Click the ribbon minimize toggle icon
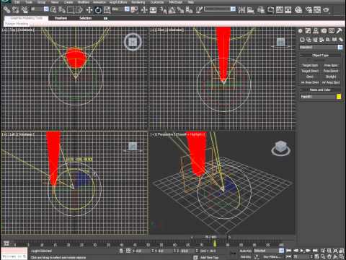The image size is (346, 260). [105, 18]
